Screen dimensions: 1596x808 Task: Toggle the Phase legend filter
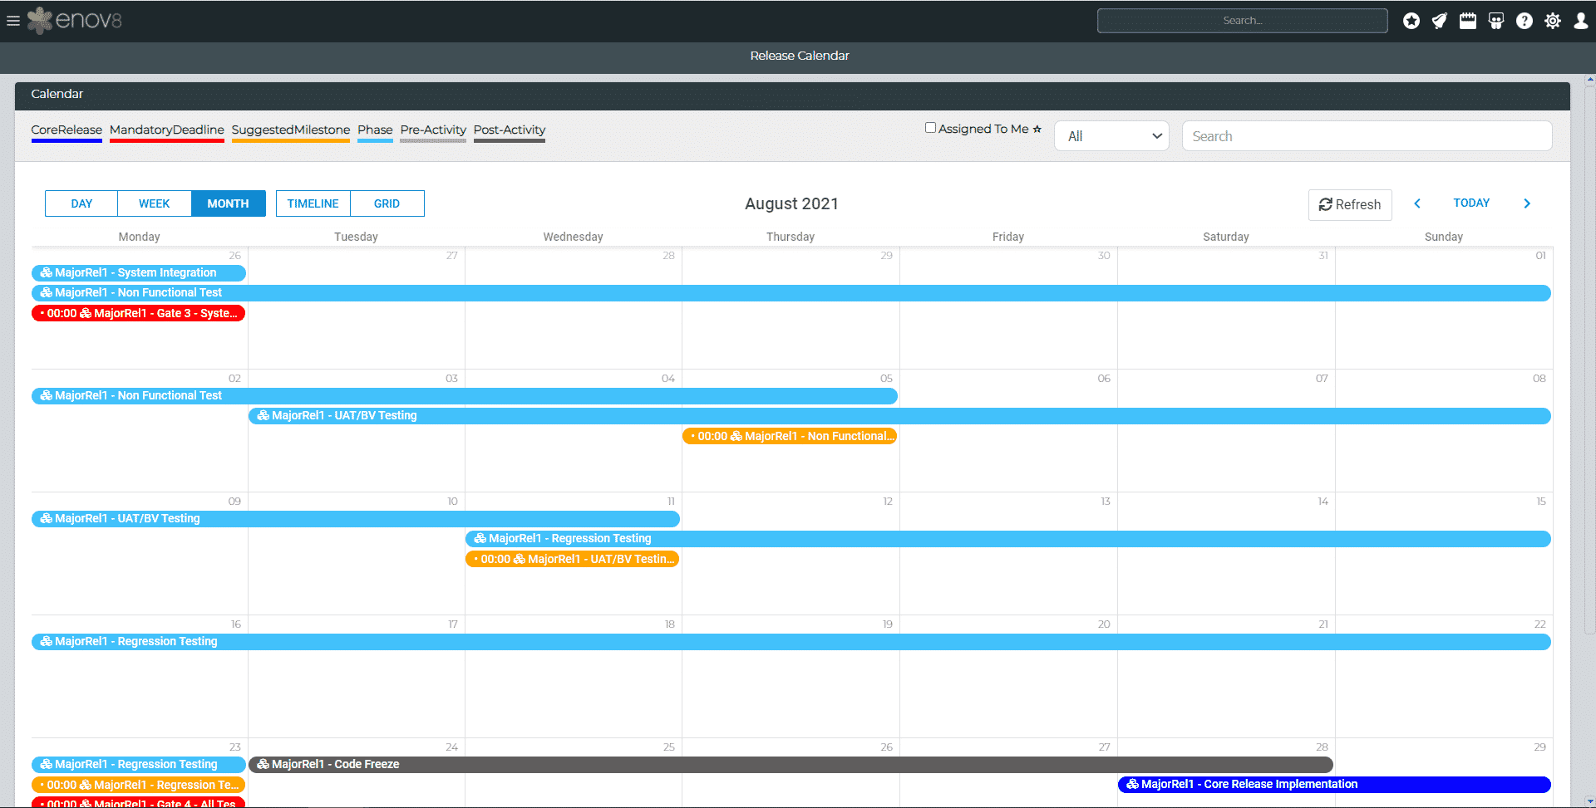pyautogui.click(x=375, y=130)
